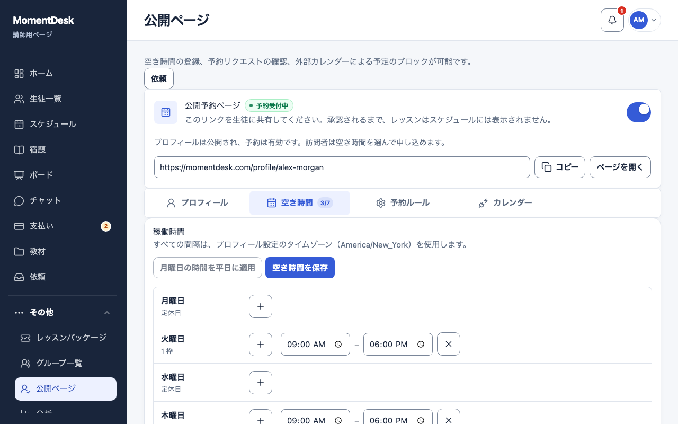Open 依頼 in the sidebar
The width and height of the screenshot is (678, 424).
click(64, 277)
